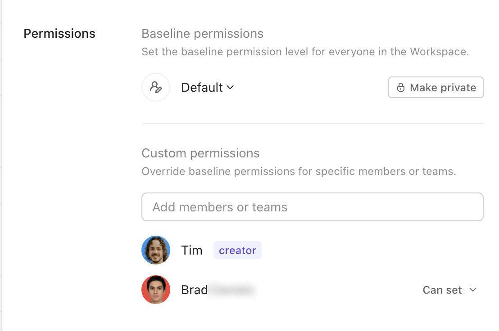The height and width of the screenshot is (331, 499).
Task: Expand the chevron next to Default
Action: [231, 87]
